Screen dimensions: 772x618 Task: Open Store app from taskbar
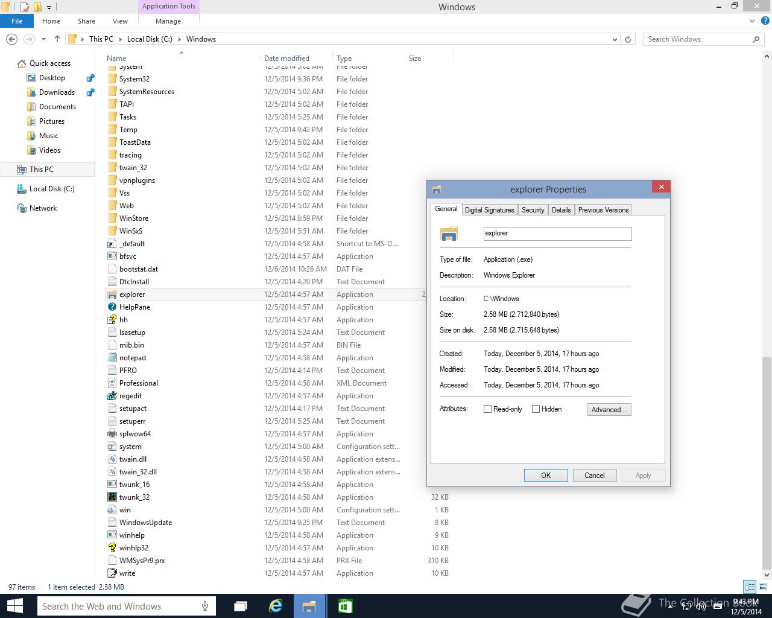[x=345, y=606]
